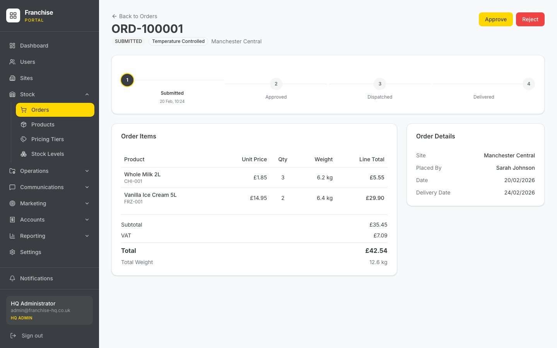The width and height of the screenshot is (557, 348).
Task: Click the Sites building icon
Action: (x=12, y=78)
